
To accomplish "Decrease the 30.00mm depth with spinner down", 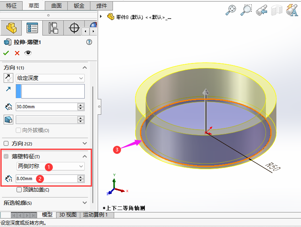I will click(81, 108).
